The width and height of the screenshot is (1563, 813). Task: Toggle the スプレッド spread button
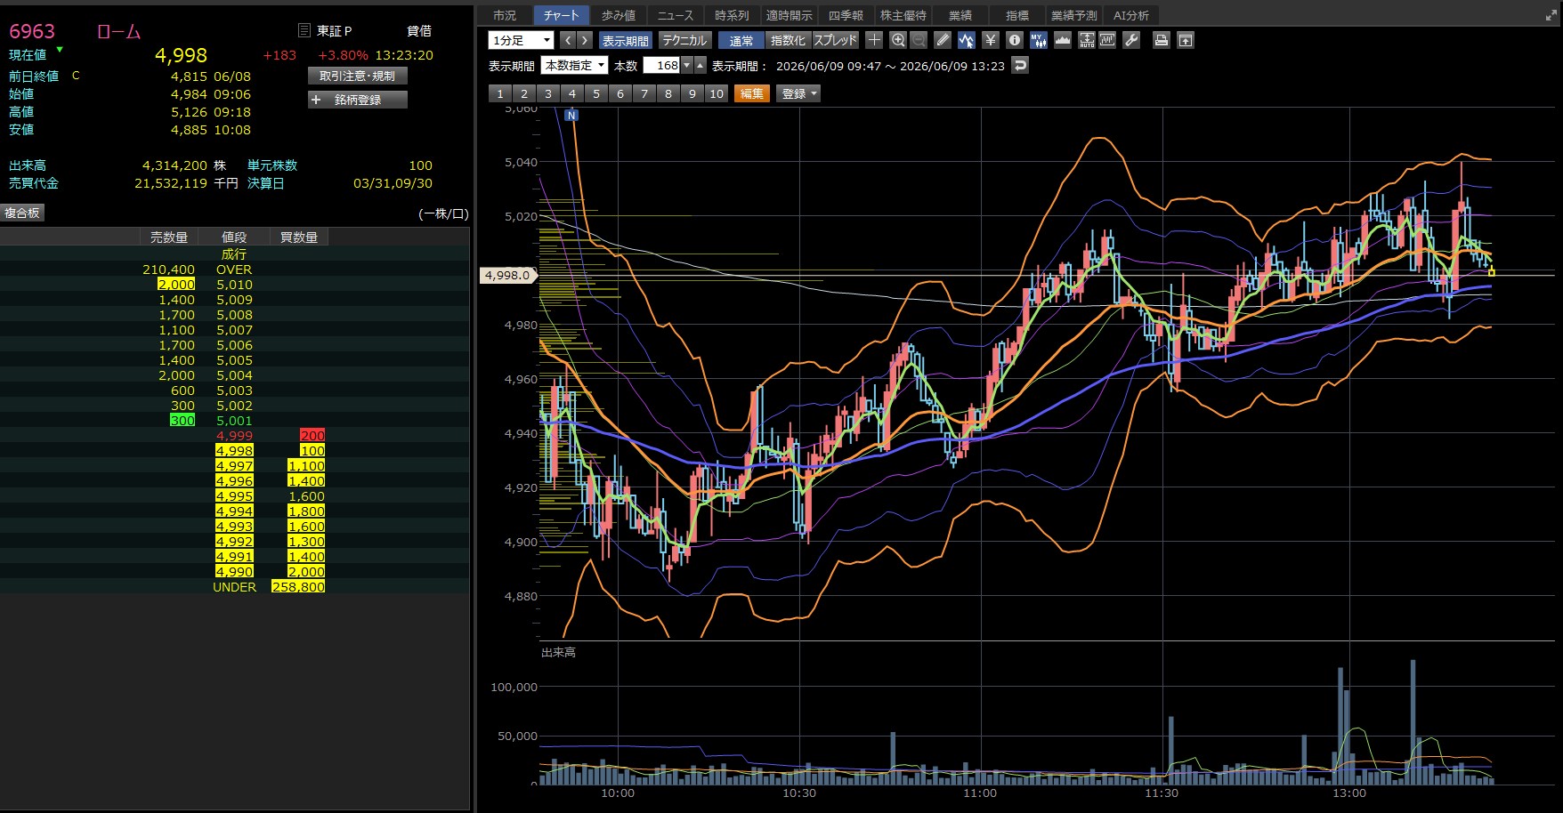click(835, 40)
